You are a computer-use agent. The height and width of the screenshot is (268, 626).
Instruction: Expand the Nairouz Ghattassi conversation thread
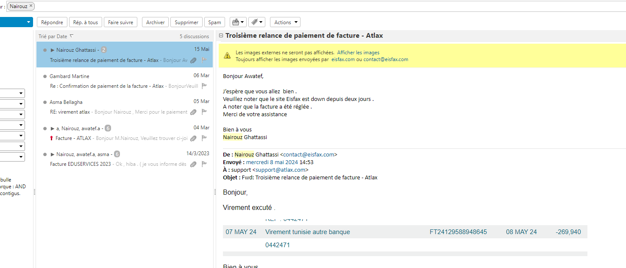click(53, 50)
